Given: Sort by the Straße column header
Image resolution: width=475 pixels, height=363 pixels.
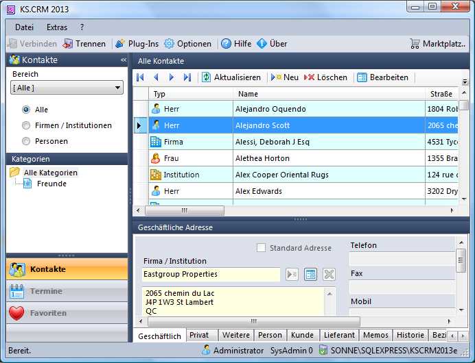Looking at the screenshot, I should tap(441, 94).
